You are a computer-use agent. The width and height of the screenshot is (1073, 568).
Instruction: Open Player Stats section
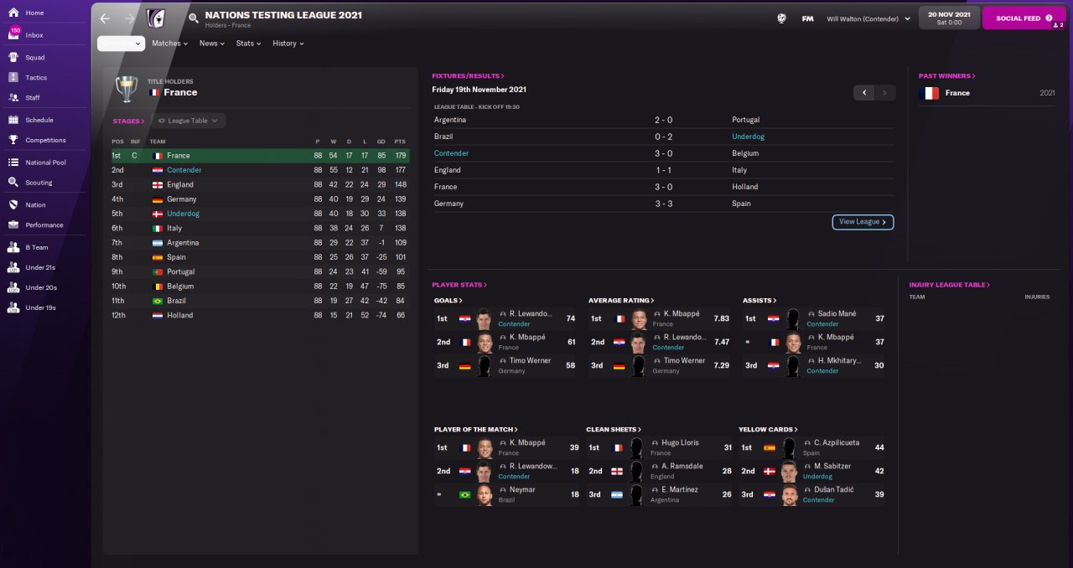[x=459, y=285]
